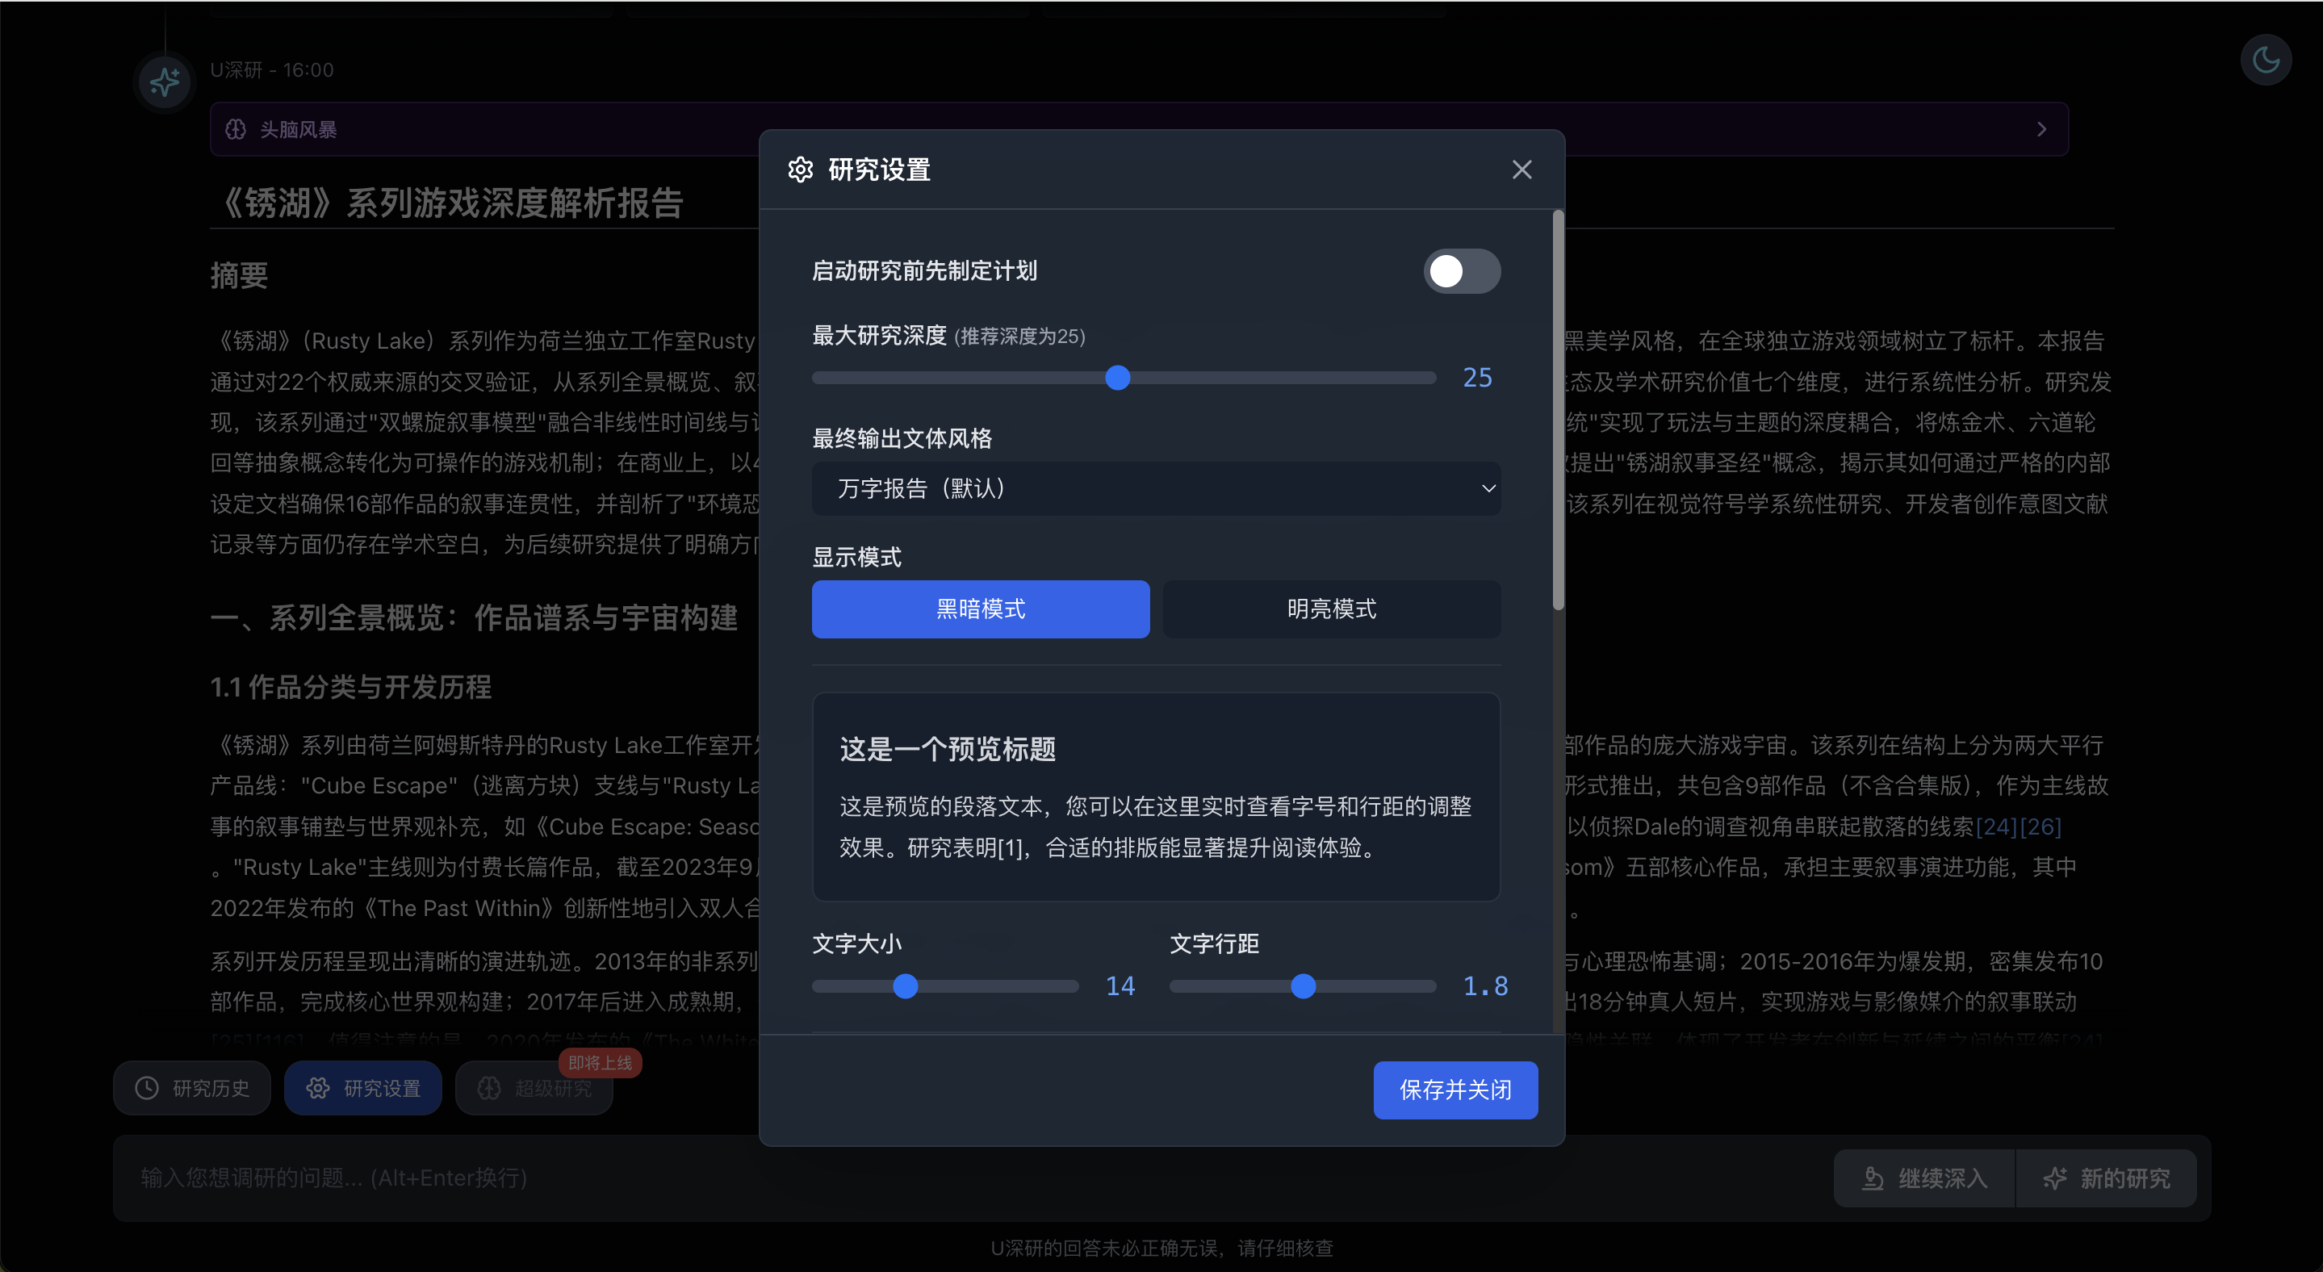The height and width of the screenshot is (1272, 2323).
Task: Open citation link [24]
Action: (x=1997, y=826)
